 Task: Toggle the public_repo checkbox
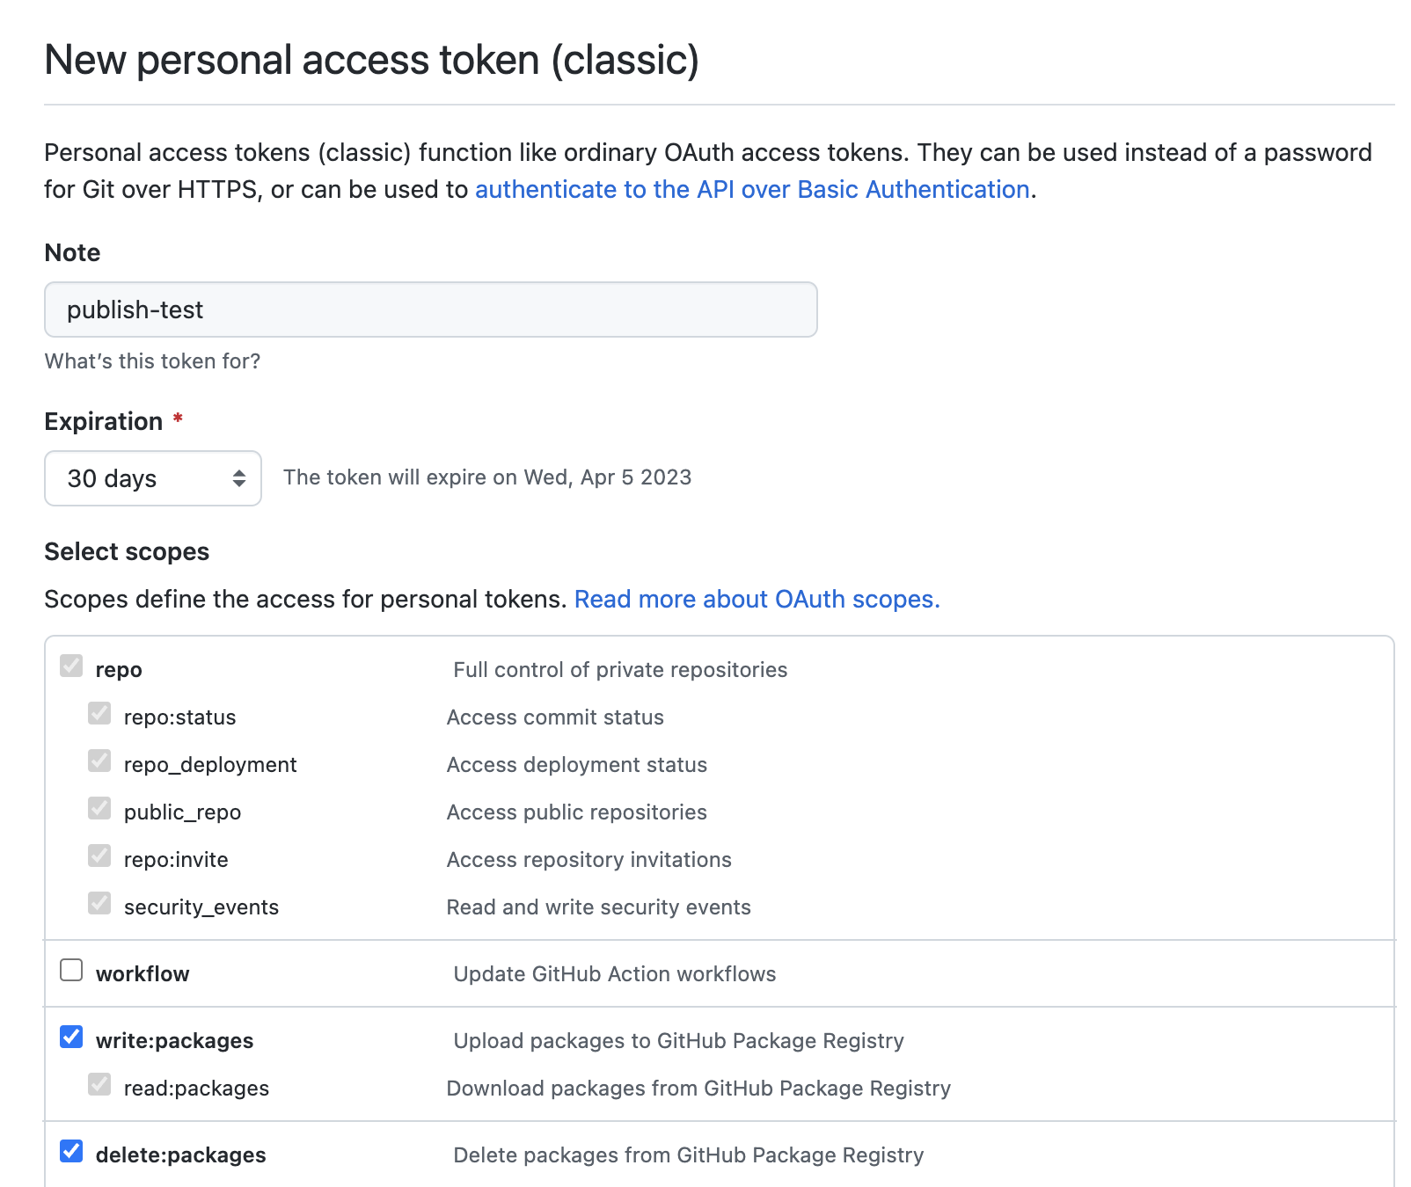99,808
